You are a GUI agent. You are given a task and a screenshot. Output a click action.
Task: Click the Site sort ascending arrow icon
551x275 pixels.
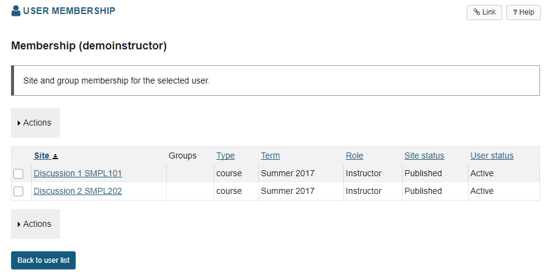pos(56,156)
